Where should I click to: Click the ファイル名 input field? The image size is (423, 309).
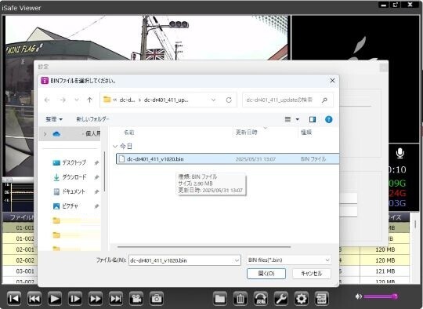[180, 260]
